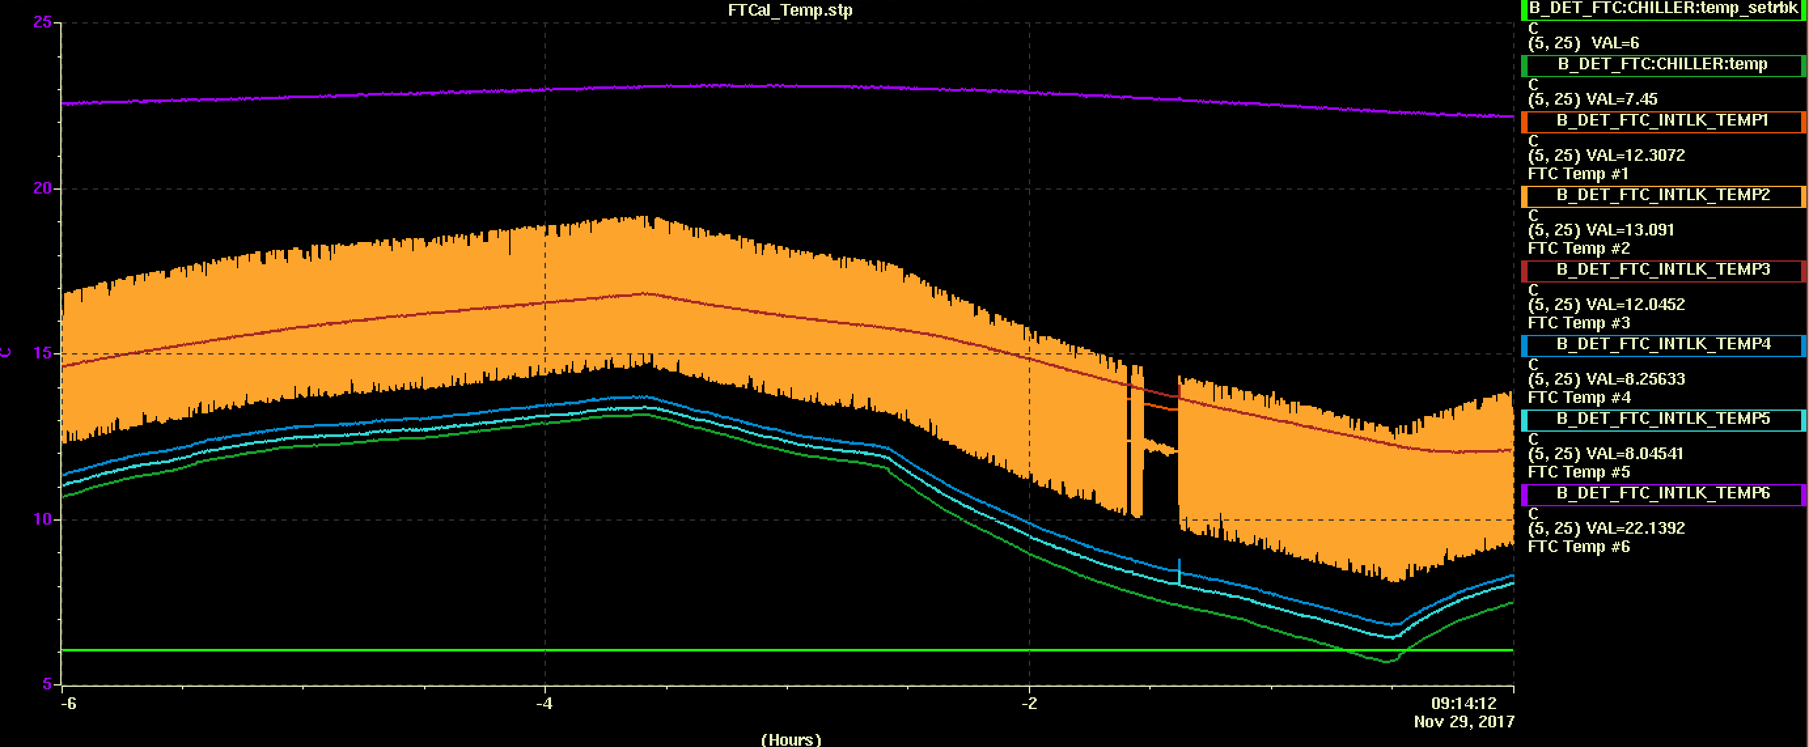Choose the B_DET_FTC_INTLK_TEMP2 orange legend box
The image size is (1809, 747).
pyautogui.click(x=1663, y=195)
